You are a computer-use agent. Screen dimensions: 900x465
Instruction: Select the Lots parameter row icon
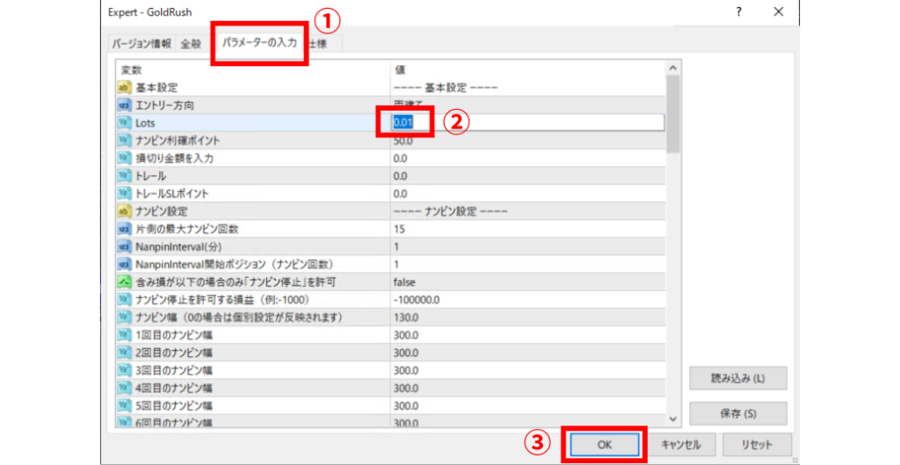coord(124,123)
